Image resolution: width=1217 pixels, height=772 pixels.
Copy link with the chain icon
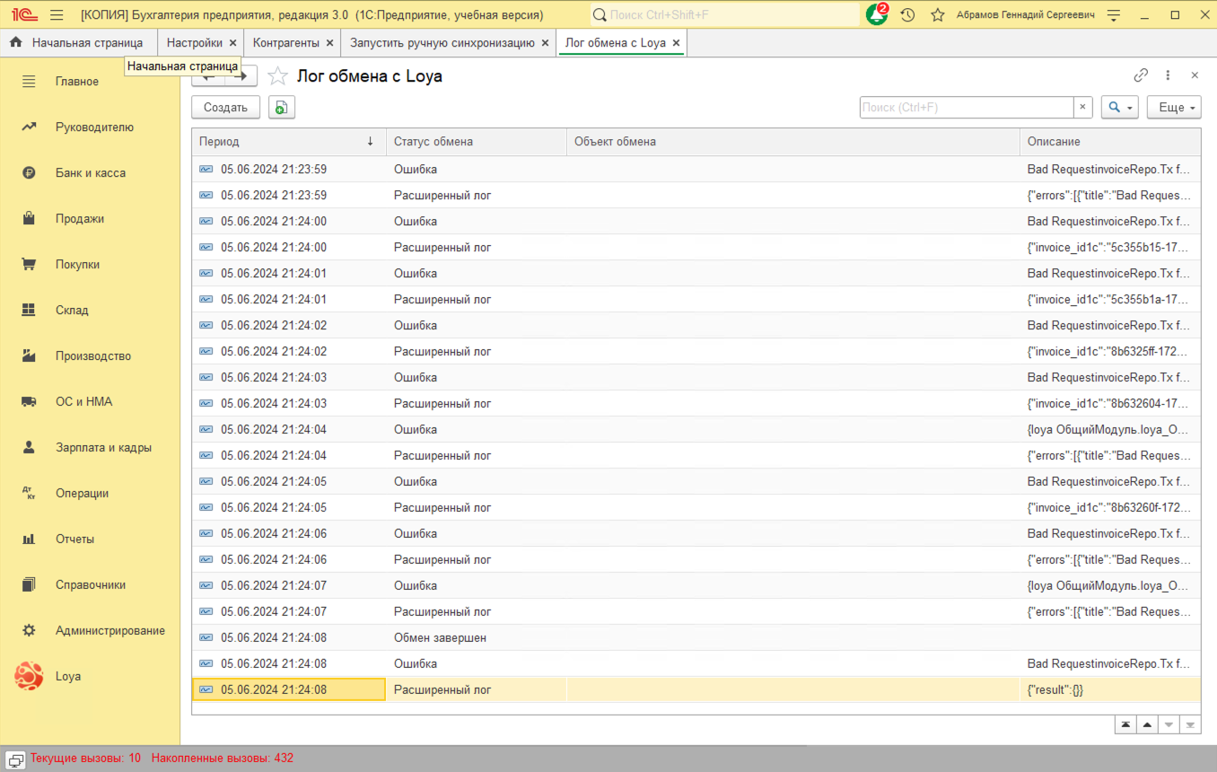1141,75
